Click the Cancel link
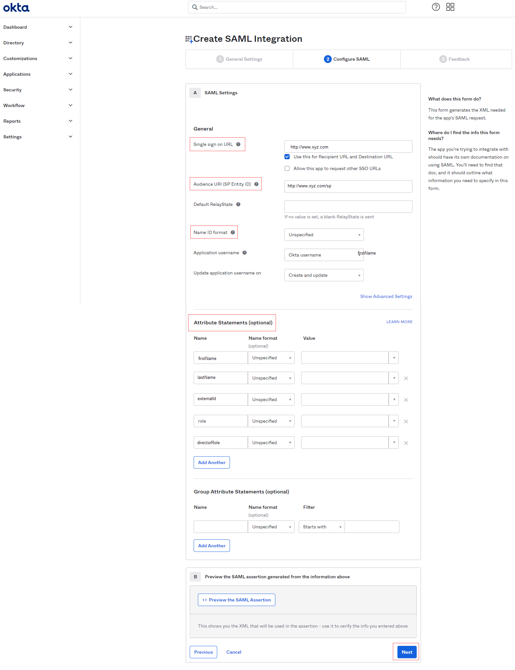The image size is (515, 670). click(x=234, y=652)
